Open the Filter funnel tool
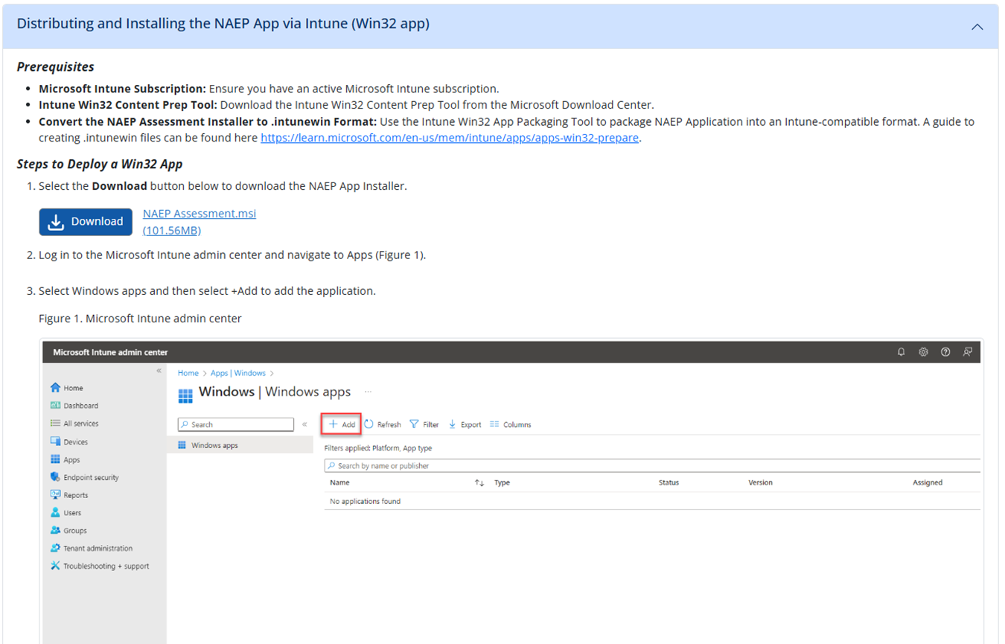The width and height of the screenshot is (1005, 644). coord(415,424)
